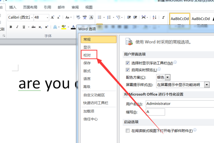Expand the bulleted list arrow
This screenshot has width=214, height=143.
(104, 18)
